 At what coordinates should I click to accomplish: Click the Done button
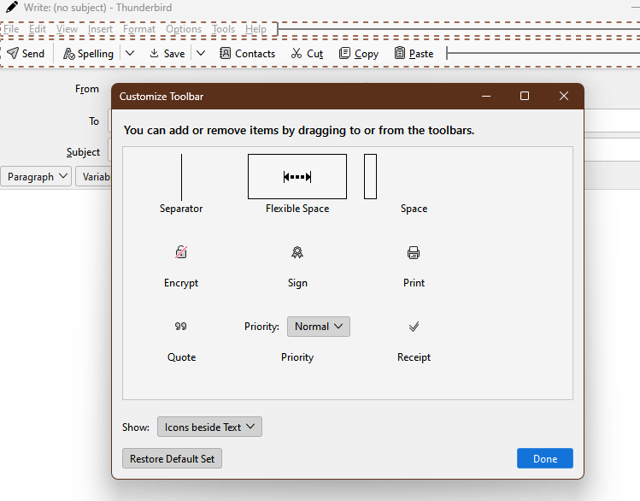544,459
